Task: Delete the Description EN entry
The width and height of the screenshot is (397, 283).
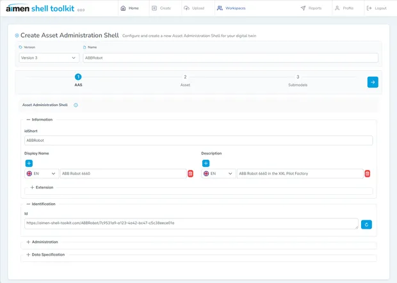Action: [x=367, y=174]
